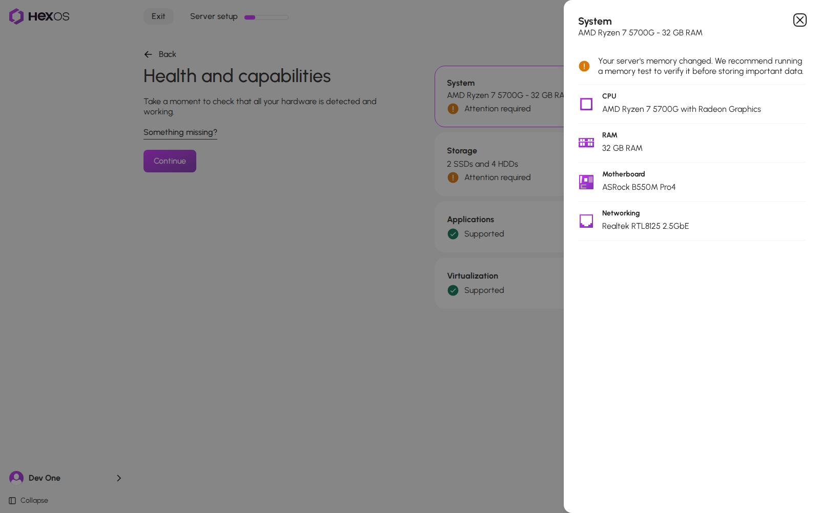The height and width of the screenshot is (513, 820).
Task: Click the Realtek RTL8125 2.5GbE text
Action: point(646,226)
